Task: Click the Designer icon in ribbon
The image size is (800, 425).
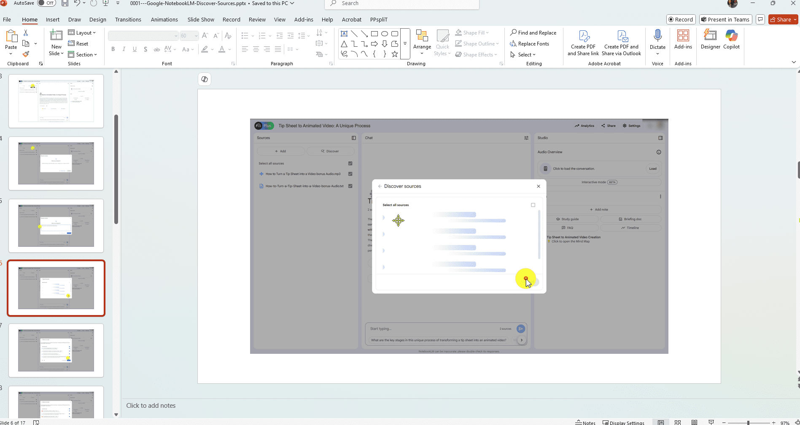Action: pos(710,40)
